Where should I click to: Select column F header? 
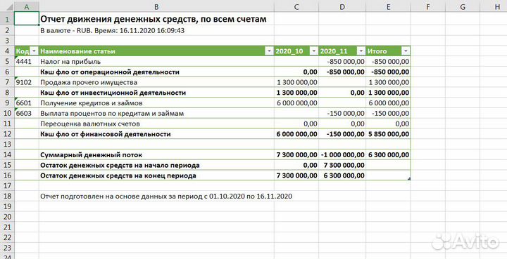pyautogui.click(x=428, y=6)
